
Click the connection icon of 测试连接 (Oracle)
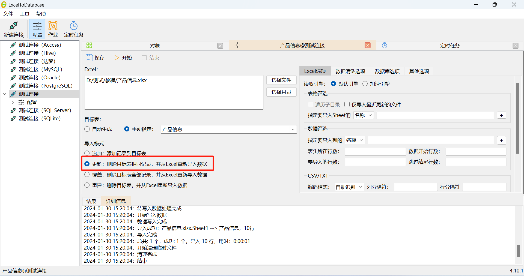pyautogui.click(x=13, y=78)
